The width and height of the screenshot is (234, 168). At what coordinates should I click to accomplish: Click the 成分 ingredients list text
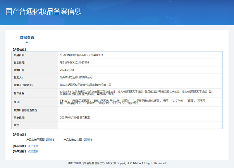(x=133, y=102)
